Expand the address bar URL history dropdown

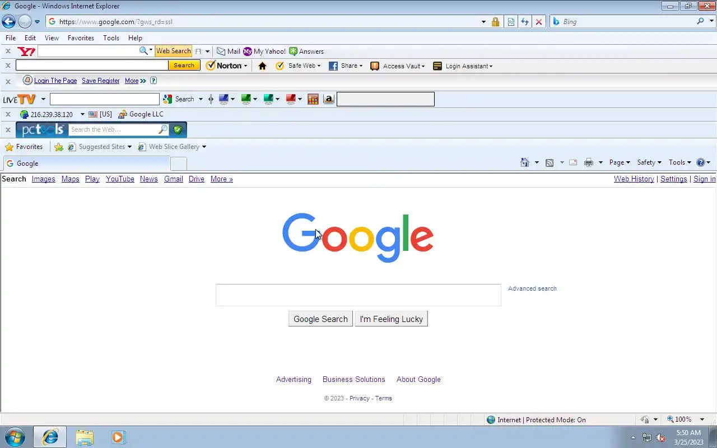pos(483,22)
